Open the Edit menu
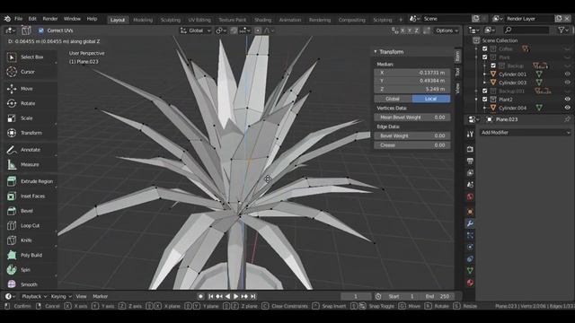Screen dimensions: 575x323 pos(32,19)
